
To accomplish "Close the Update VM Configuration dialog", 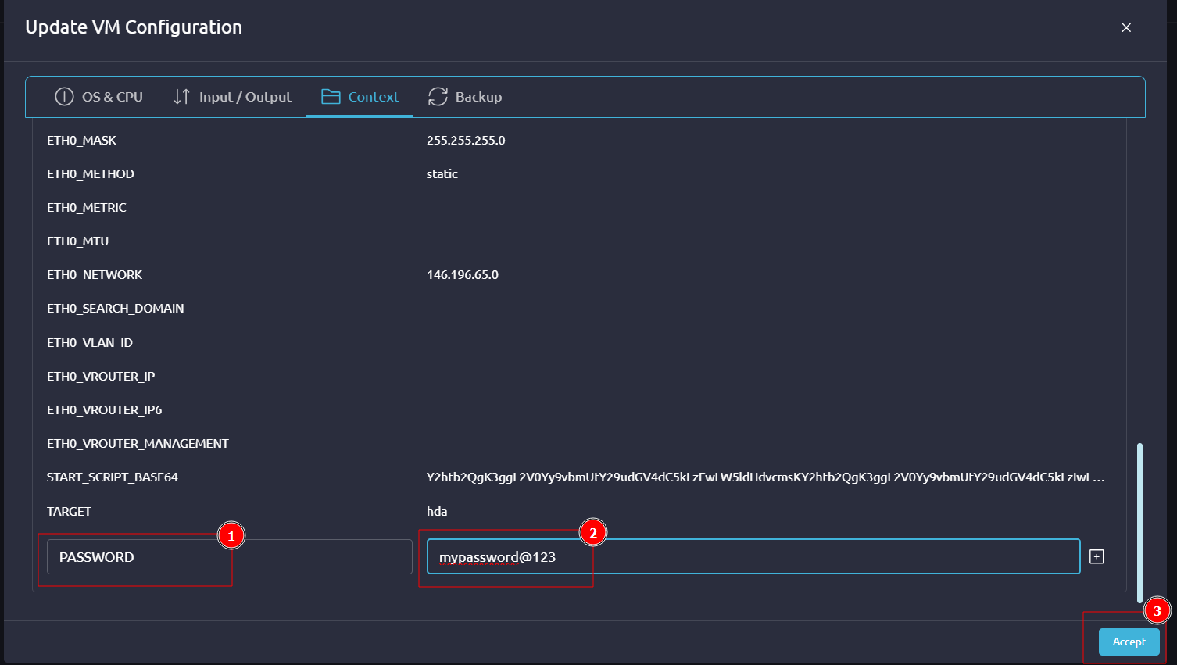I will (x=1126, y=27).
